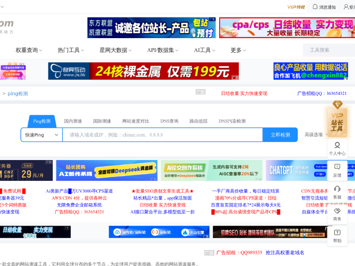Click the 消息通知 bell icon

(316, 7)
